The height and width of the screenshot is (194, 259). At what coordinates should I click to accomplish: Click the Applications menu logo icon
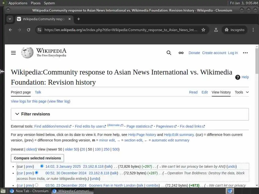tap(5, 3)
